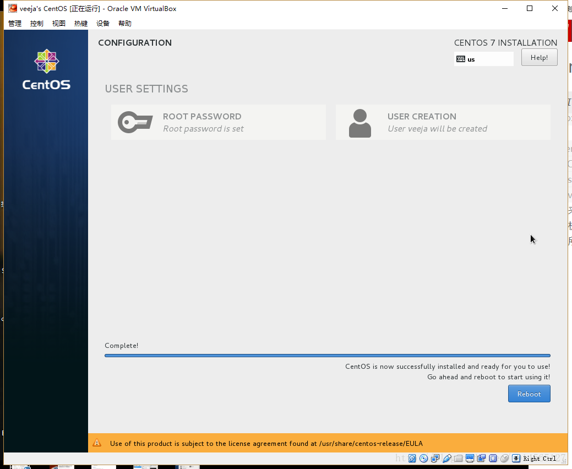Click 'User veeja will be created' text

click(437, 129)
